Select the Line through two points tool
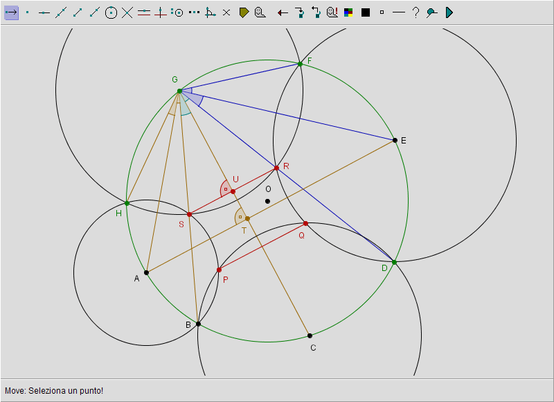 tap(61, 12)
